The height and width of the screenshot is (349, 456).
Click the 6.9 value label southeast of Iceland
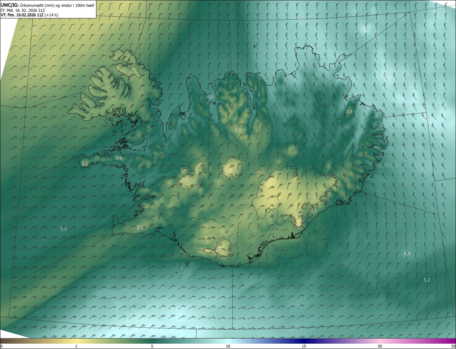pos(407,254)
